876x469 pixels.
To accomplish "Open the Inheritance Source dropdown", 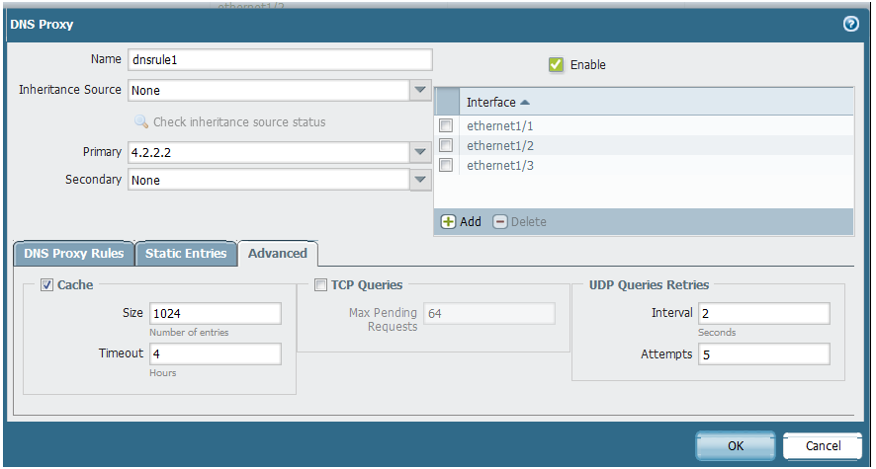I will click(x=420, y=90).
